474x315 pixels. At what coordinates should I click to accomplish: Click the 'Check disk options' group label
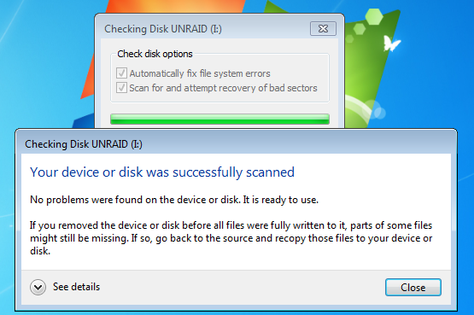pos(155,54)
